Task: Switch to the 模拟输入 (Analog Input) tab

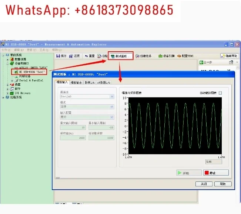Action: (x=62, y=82)
